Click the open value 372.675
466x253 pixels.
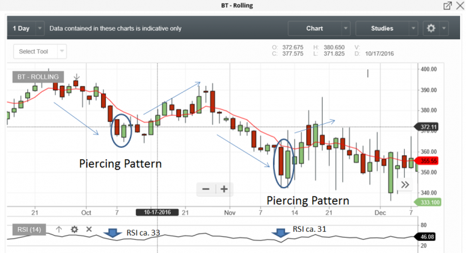(x=293, y=47)
